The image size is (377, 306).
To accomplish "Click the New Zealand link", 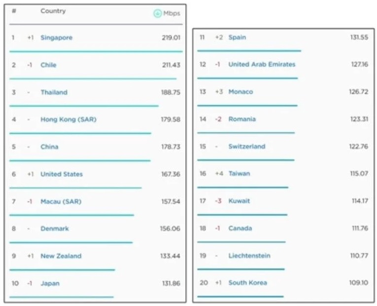I will click(61, 256).
